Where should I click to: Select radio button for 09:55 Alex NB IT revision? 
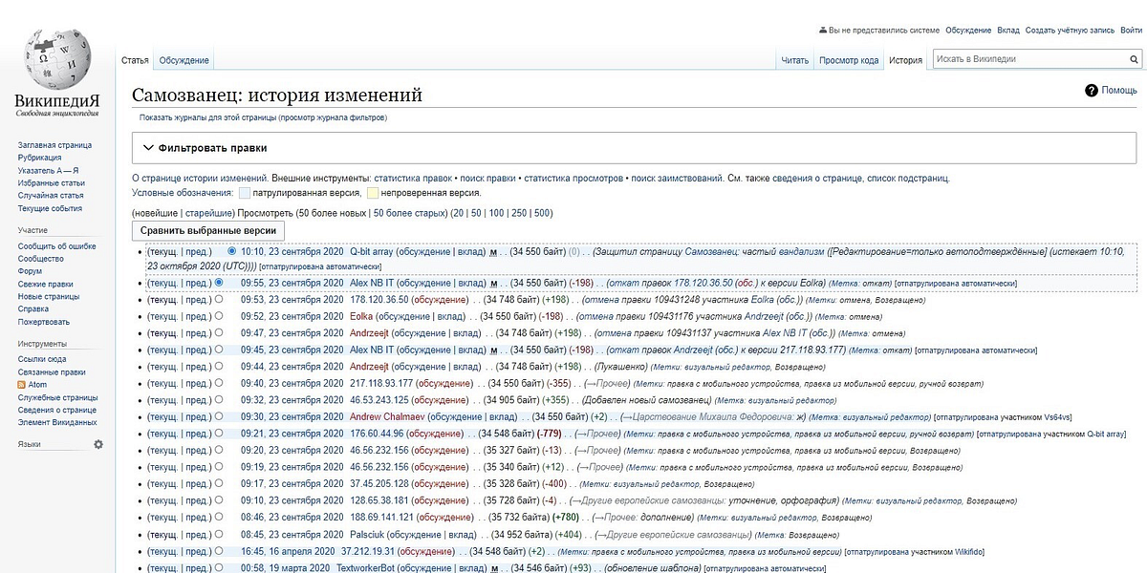point(219,283)
